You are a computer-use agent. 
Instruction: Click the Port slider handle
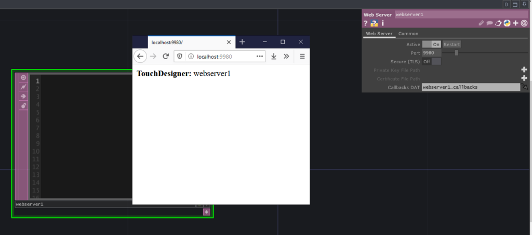[x=457, y=52]
